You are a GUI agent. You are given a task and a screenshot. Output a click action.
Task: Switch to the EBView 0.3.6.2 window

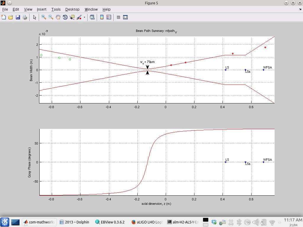click(x=110, y=222)
